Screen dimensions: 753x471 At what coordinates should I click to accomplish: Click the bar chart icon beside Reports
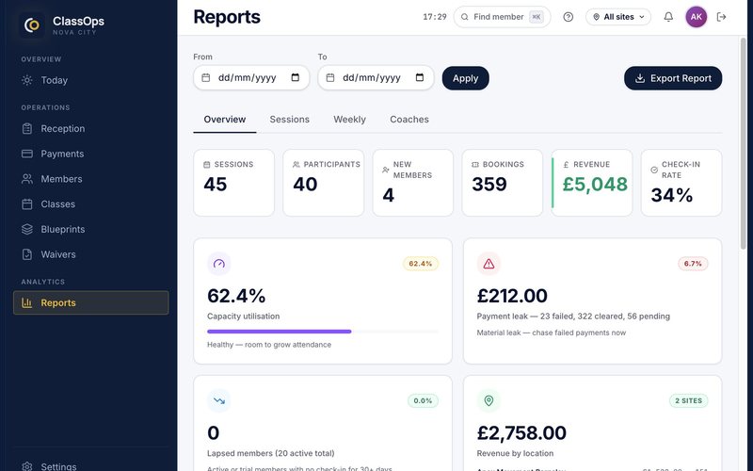pos(27,302)
